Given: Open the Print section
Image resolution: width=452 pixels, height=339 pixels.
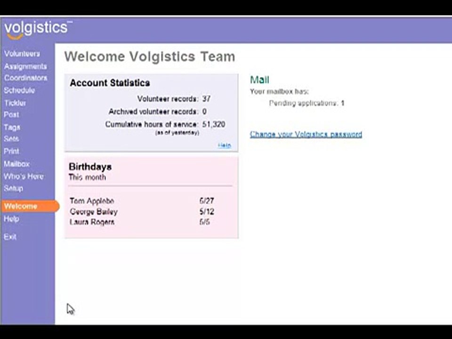Looking at the screenshot, I should click(11, 151).
